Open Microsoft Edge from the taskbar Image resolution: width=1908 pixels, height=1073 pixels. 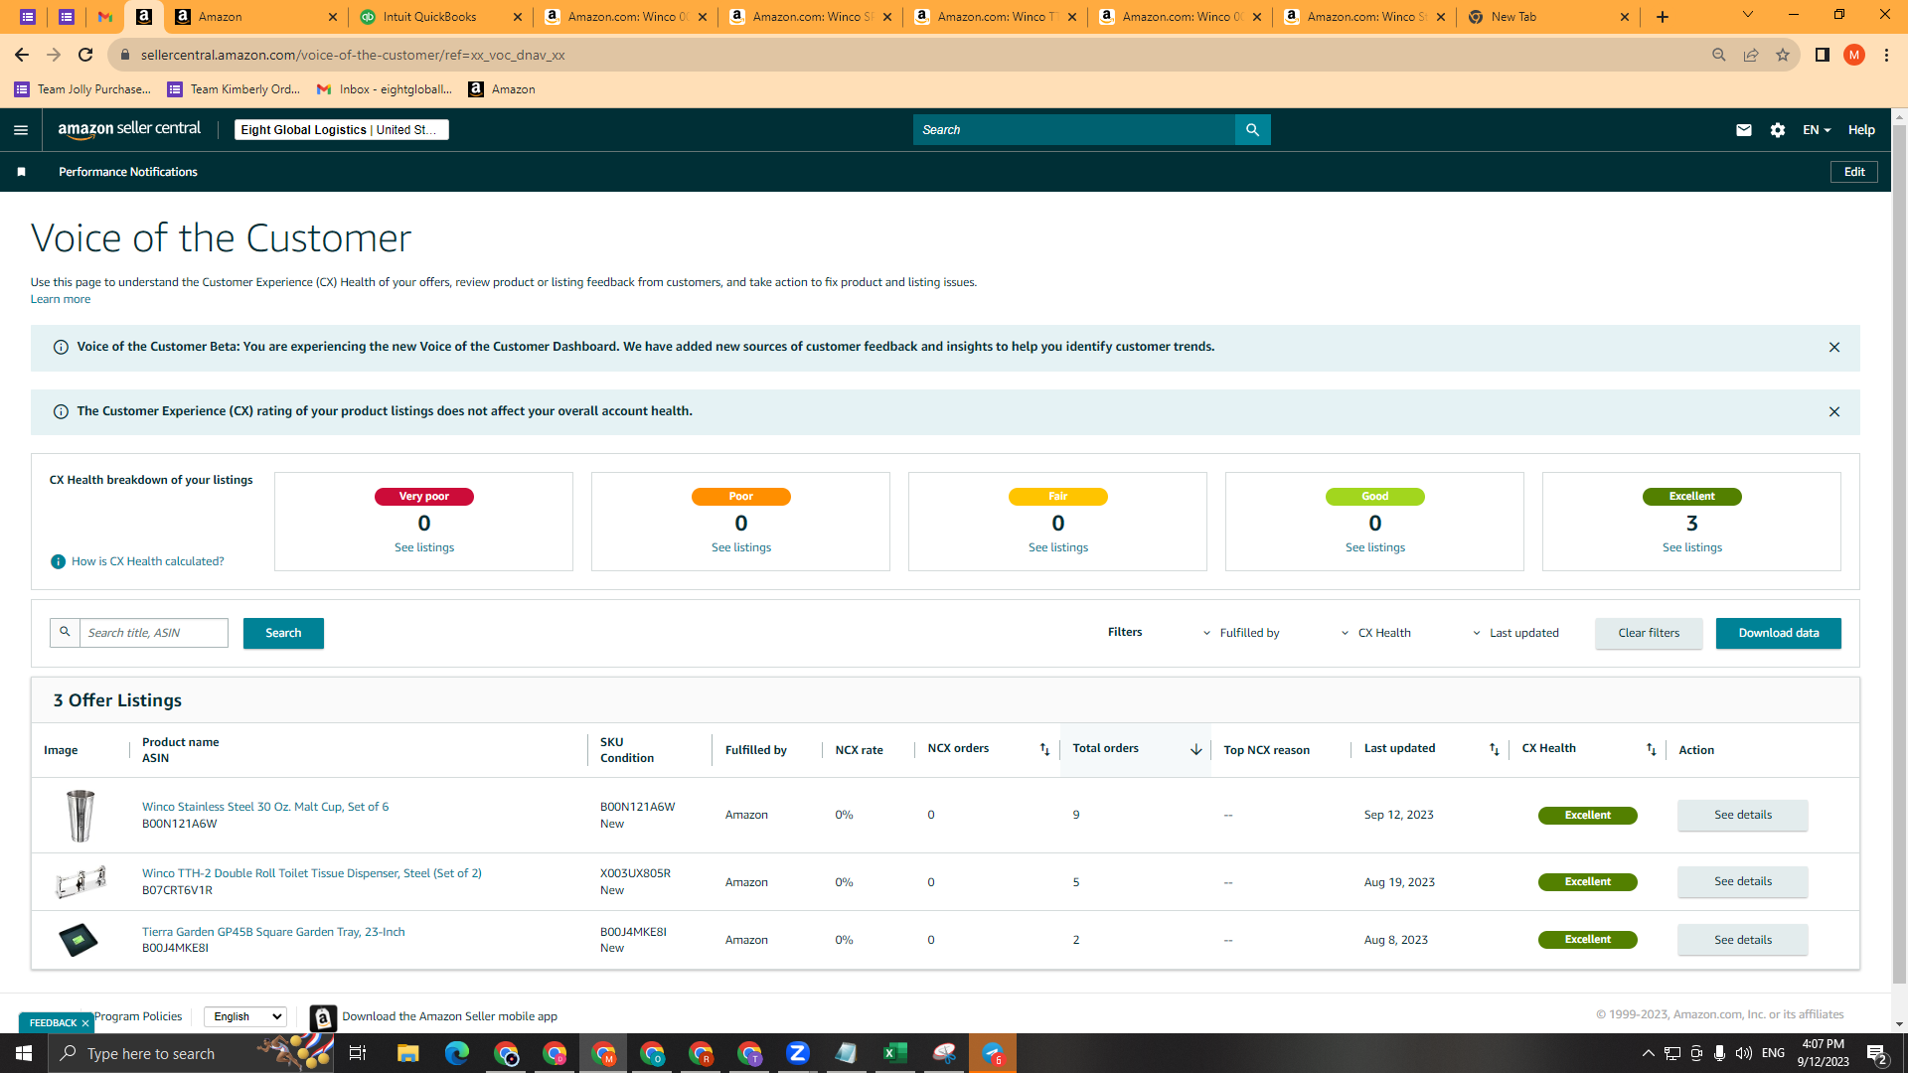click(x=457, y=1053)
